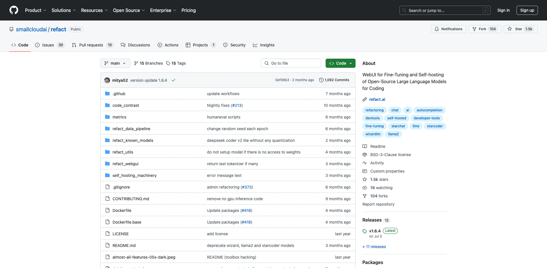Open the #373 admin refactoring link
Screen dimensions: 547x268
click(247, 187)
